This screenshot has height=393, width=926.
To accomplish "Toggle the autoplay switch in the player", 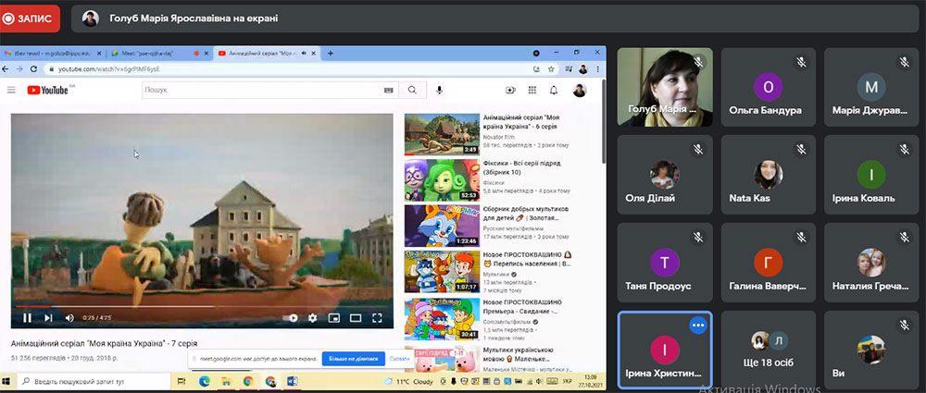I will point(291,318).
